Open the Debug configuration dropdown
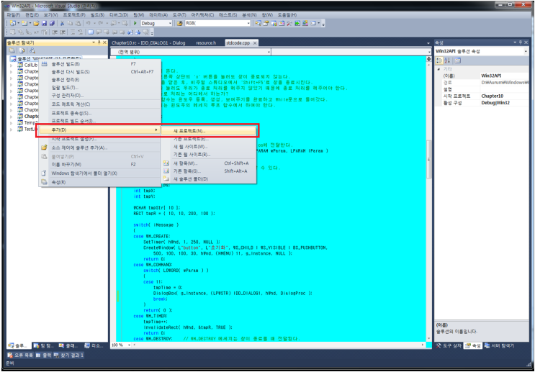This screenshot has width=535, height=372. (x=170, y=23)
